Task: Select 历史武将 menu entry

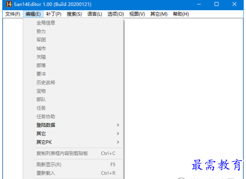Action: (73, 82)
